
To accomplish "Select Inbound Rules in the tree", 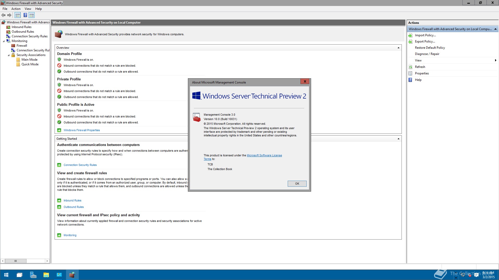I will coord(22,27).
